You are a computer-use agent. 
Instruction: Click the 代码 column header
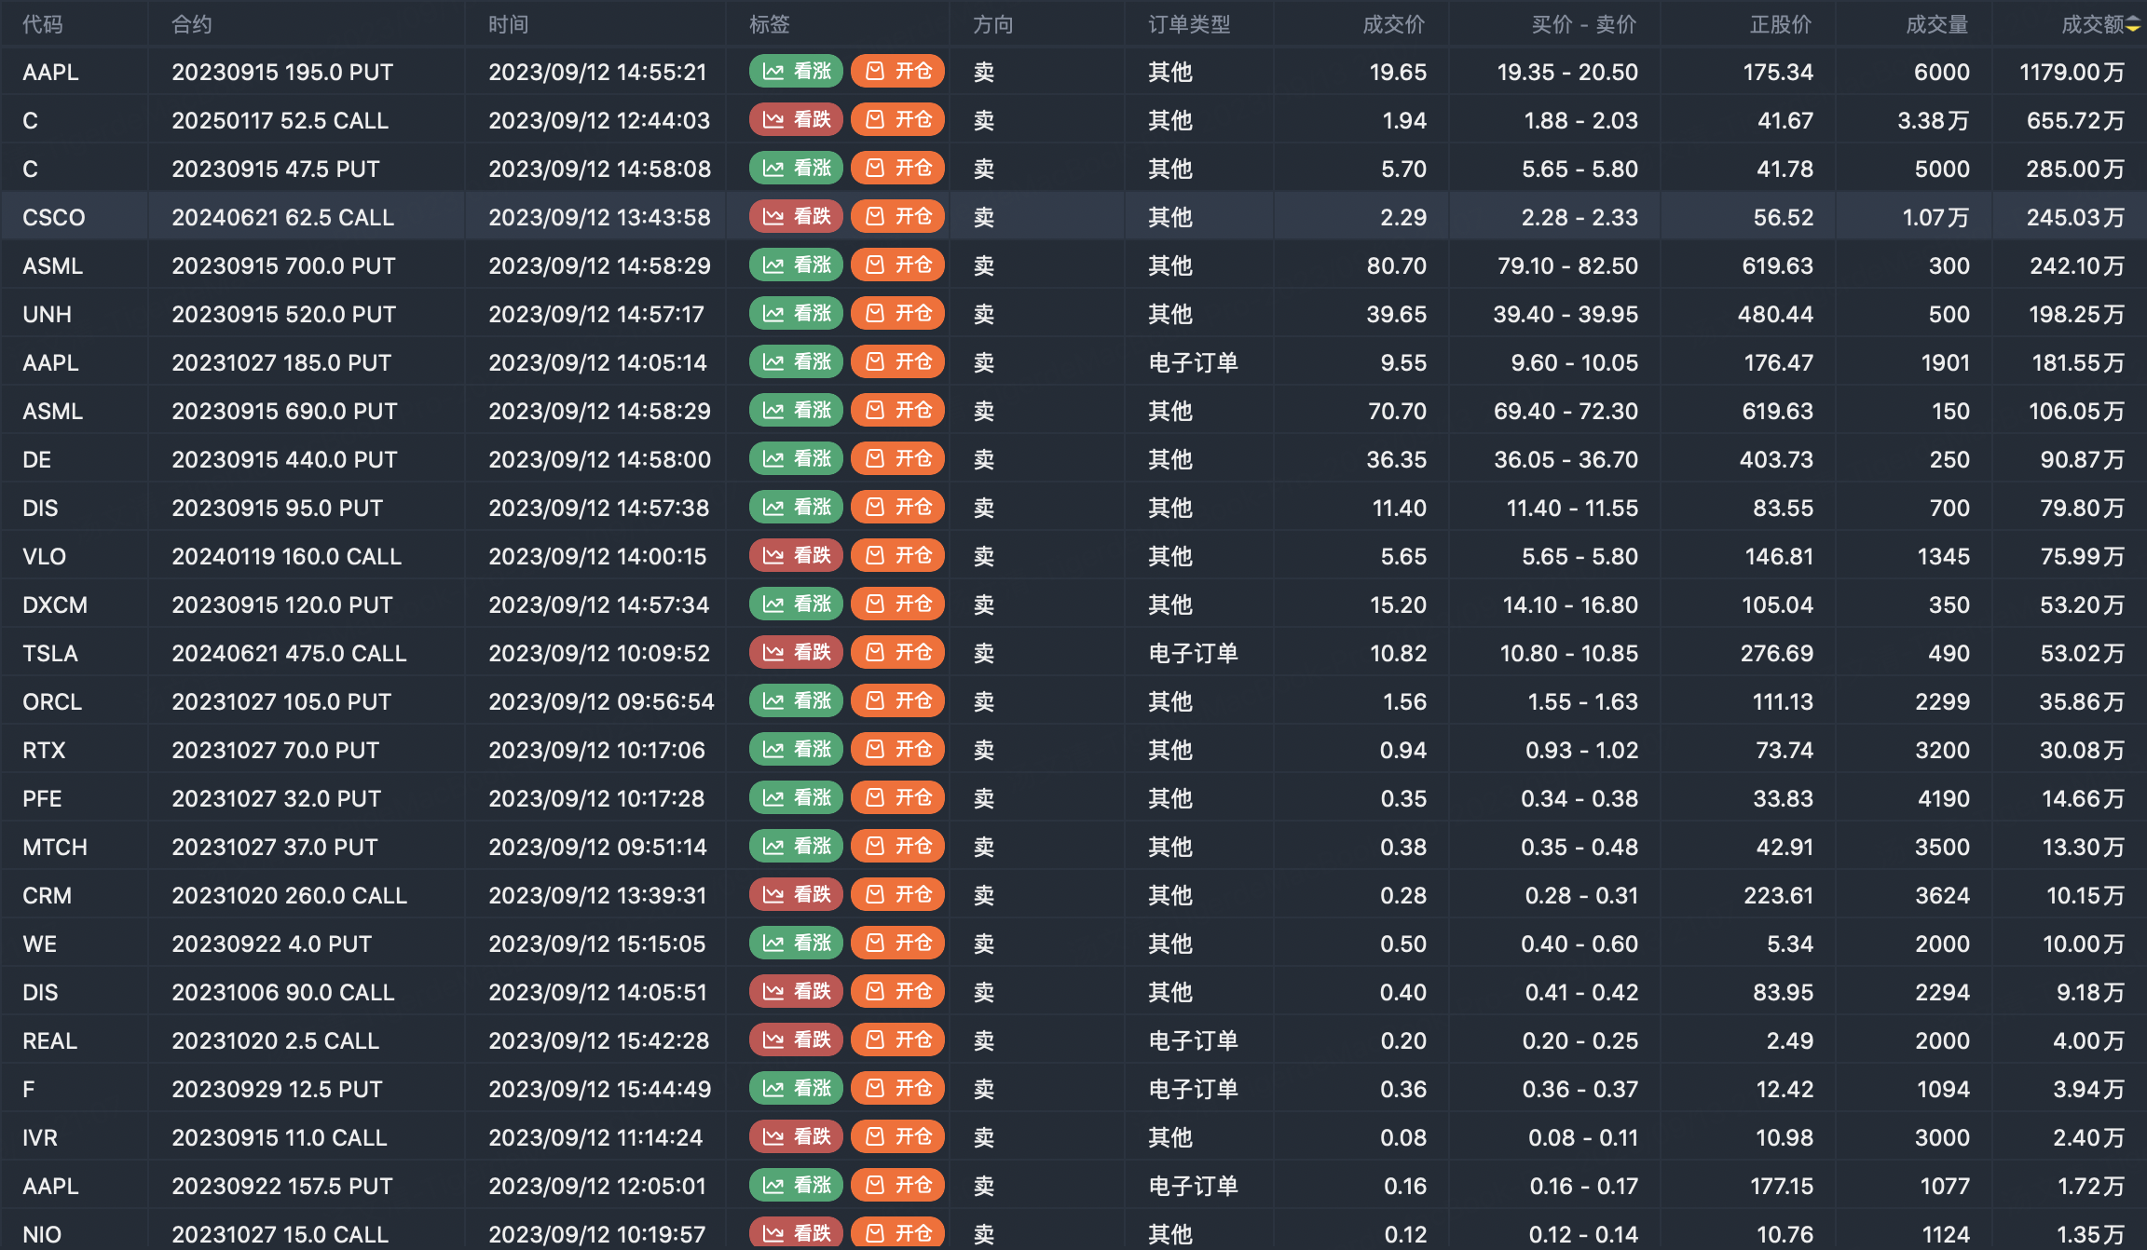(x=43, y=25)
